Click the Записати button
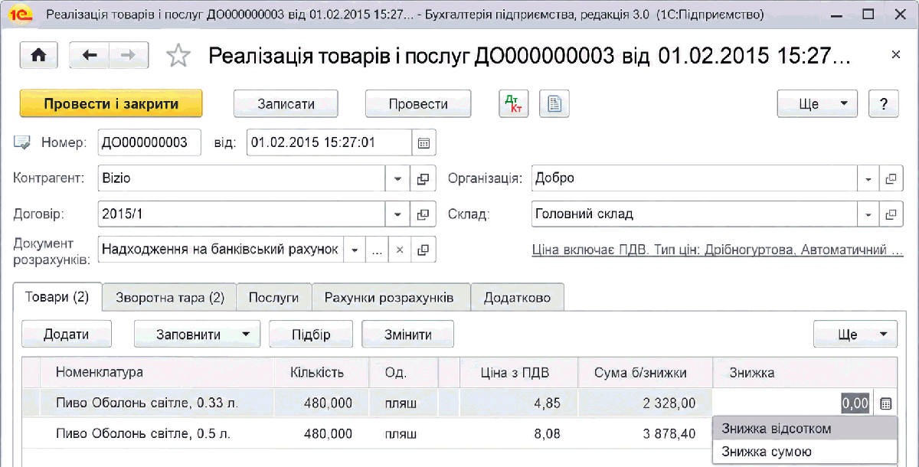The width and height of the screenshot is (919, 467). tap(286, 104)
